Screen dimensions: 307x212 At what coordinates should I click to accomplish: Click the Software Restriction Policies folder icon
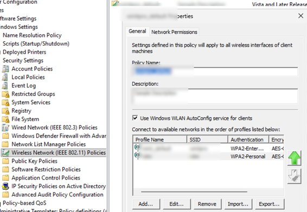coord(5,170)
